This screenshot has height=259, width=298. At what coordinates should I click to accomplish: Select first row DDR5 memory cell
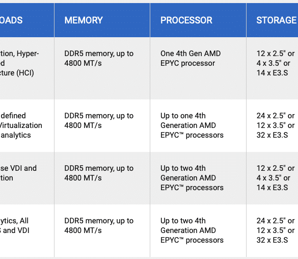102,68
